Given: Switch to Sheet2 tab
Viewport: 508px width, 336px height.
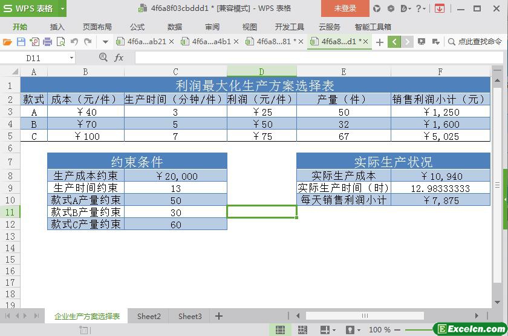Looking at the screenshot, I should [x=149, y=316].
